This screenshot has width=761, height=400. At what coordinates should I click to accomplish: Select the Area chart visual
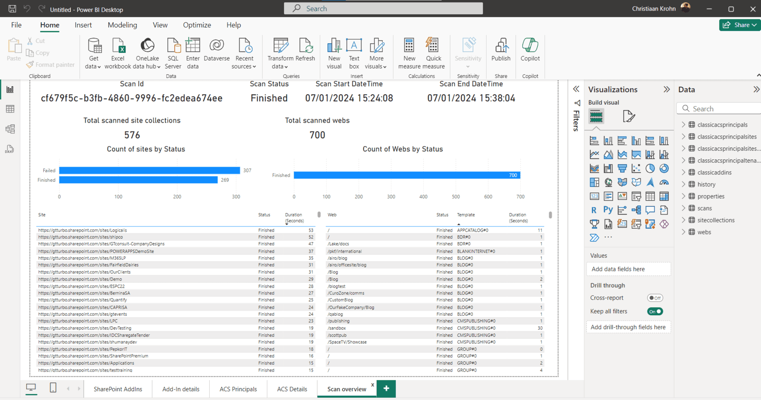coord(608,155)
